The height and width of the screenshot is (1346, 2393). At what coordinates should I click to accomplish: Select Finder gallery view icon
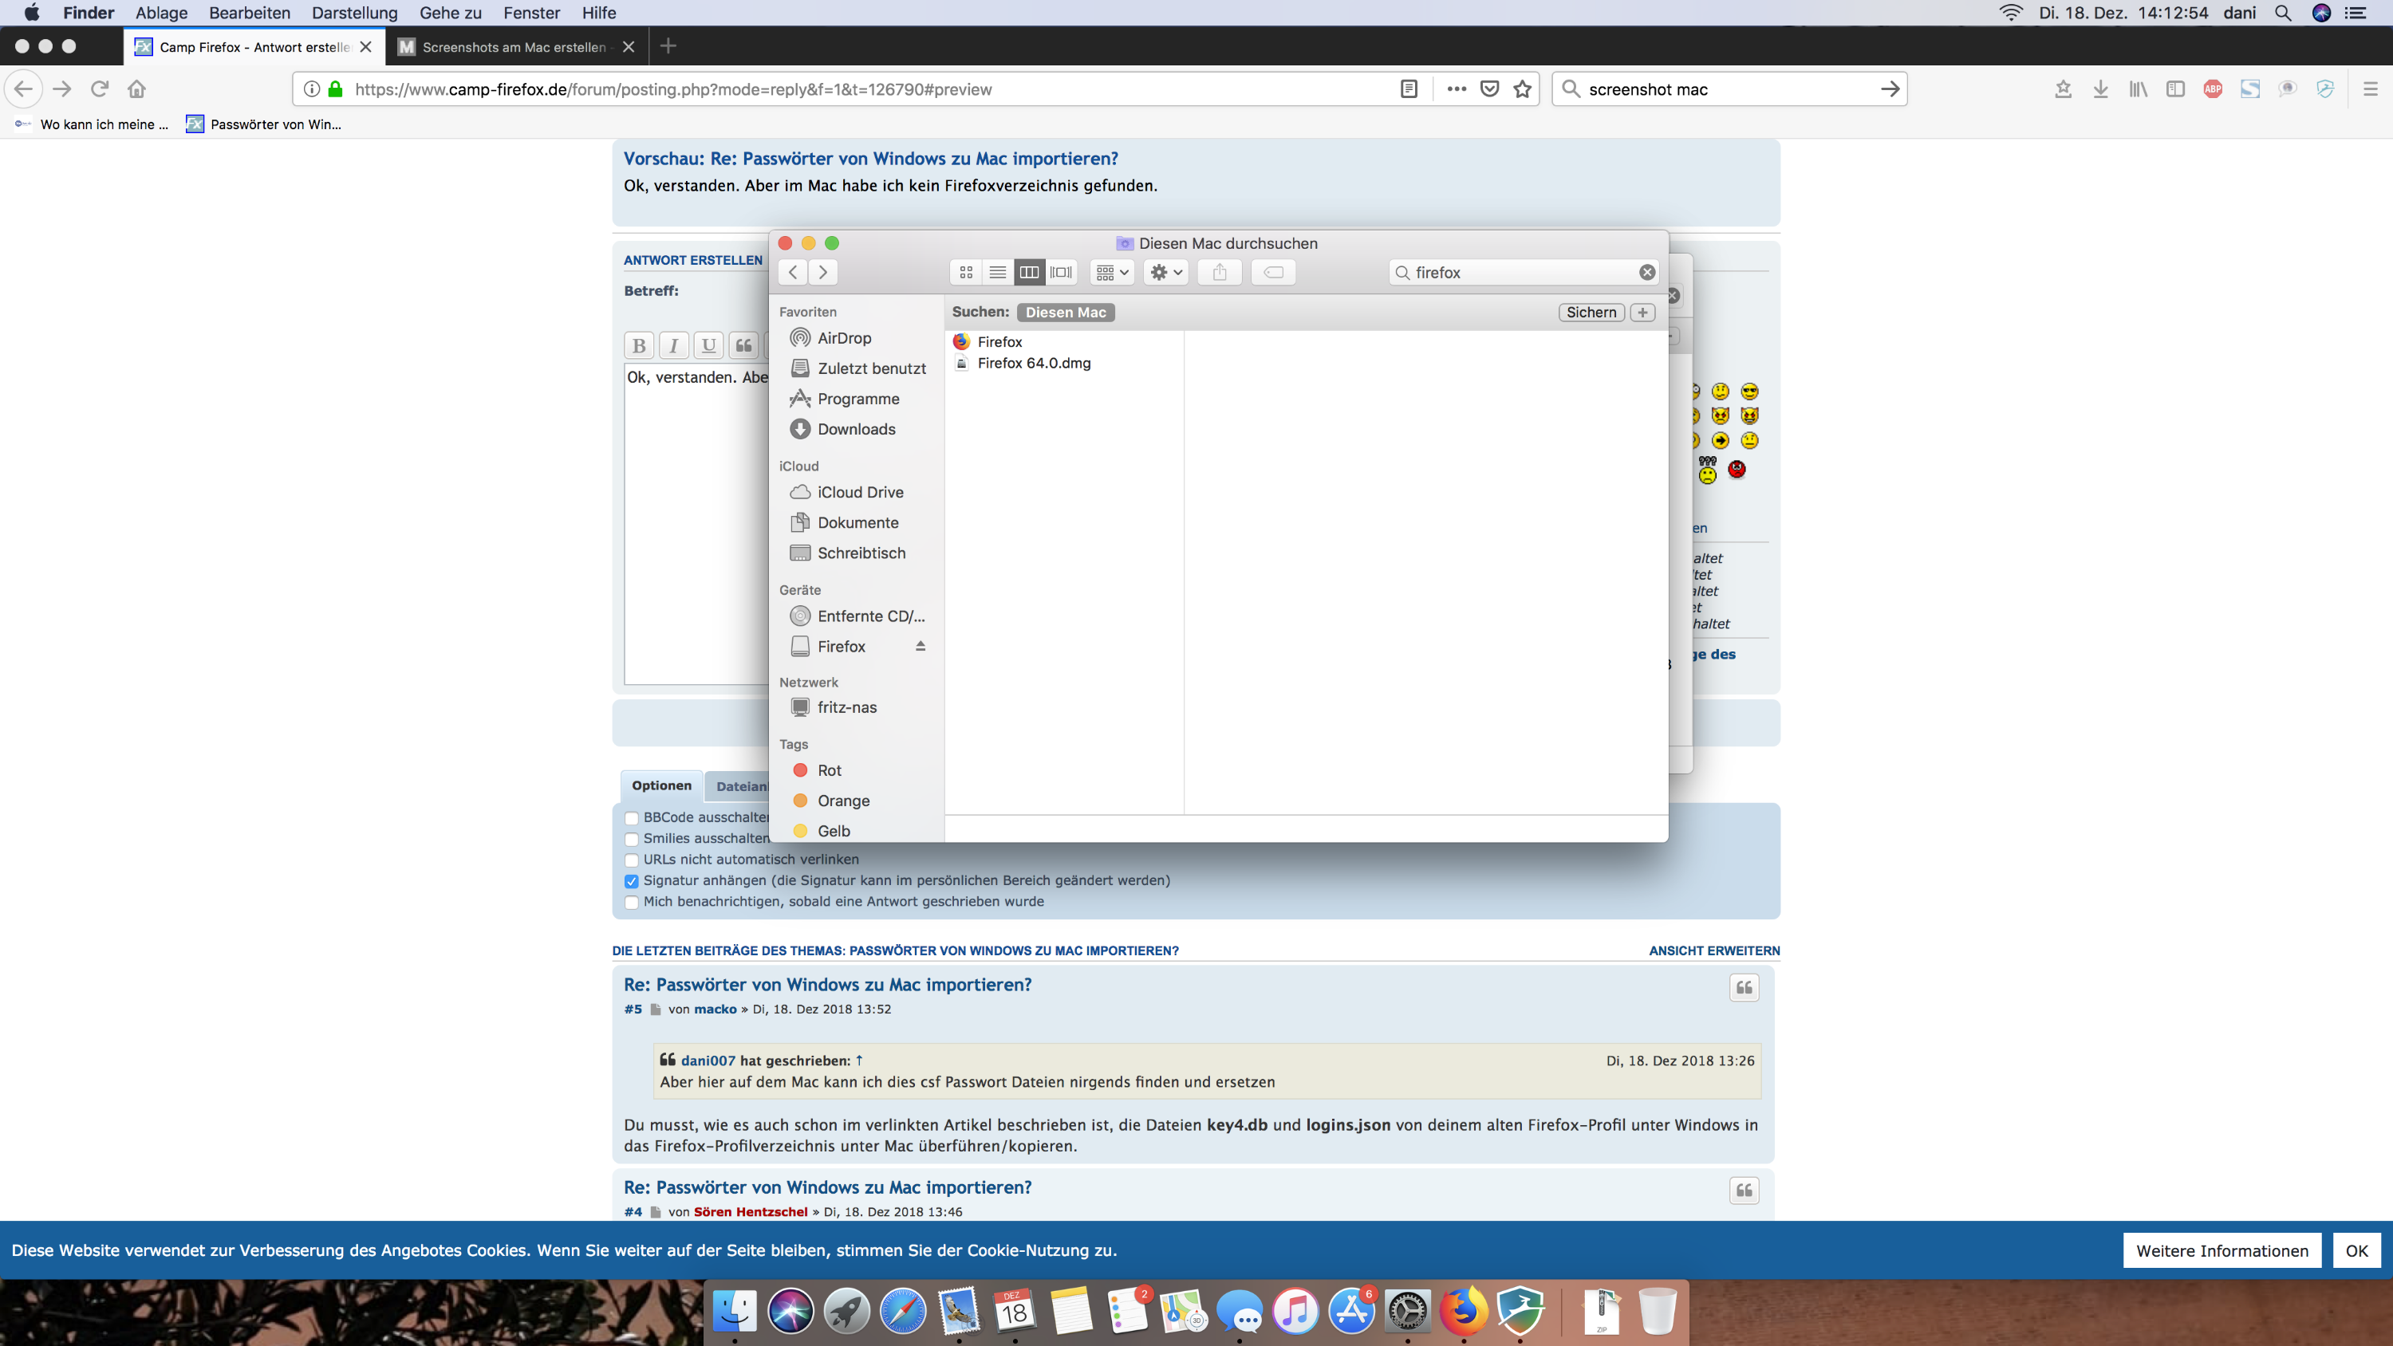(1061, 272)
